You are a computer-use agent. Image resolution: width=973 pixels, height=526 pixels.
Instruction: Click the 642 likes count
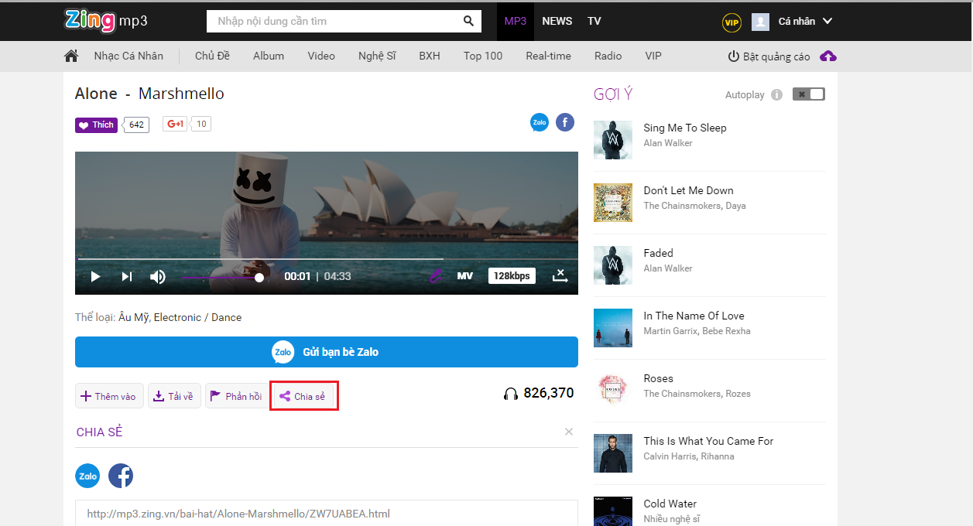click(x=137, y=125)
